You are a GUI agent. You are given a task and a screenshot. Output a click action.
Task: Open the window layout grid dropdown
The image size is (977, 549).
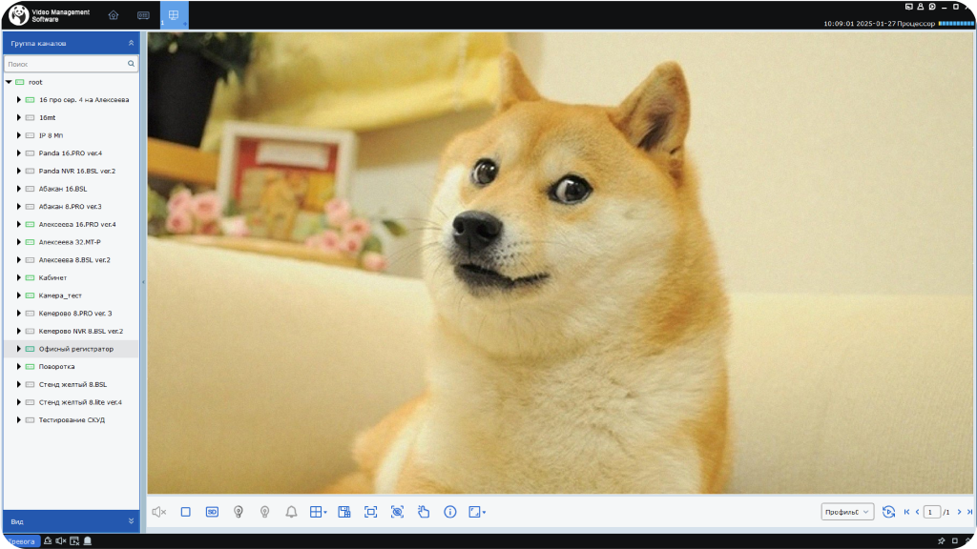pos(319,512)
